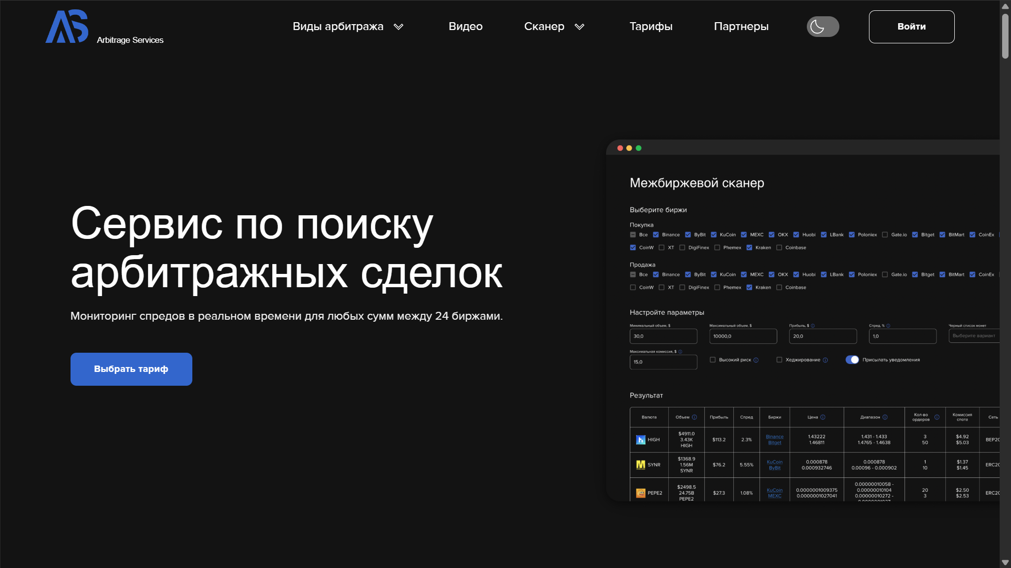Click the info icon in Цена column header
This screenshot has height=568, width=1011.
pos(823,417)
